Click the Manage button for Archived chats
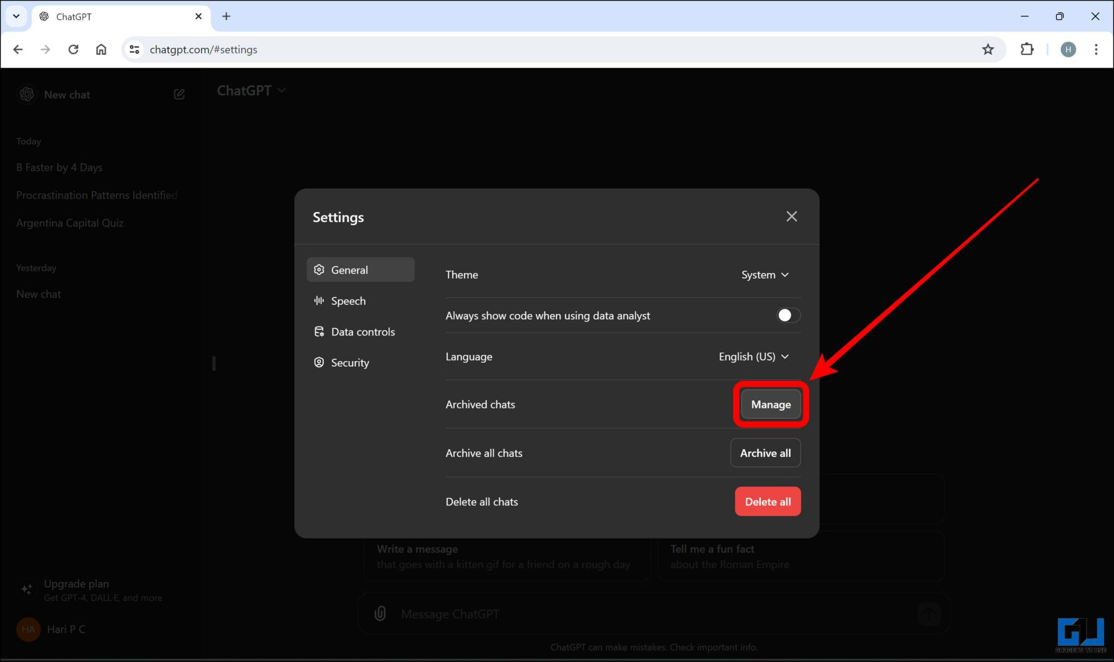 (770, 404)
